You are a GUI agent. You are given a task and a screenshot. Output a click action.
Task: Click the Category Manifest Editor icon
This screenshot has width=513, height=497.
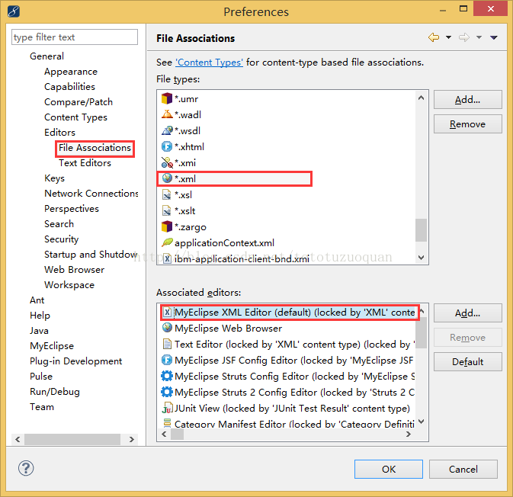pyautogui.click(x=167, y=423)
